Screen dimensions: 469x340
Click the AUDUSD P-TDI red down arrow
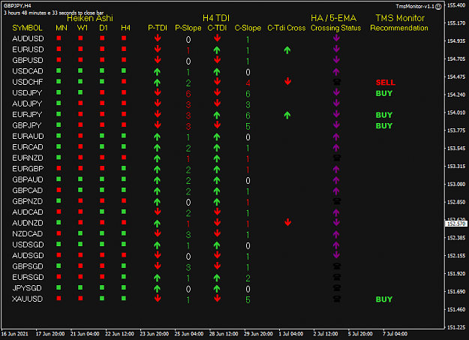pyautogui.click(x=158, y=38)
